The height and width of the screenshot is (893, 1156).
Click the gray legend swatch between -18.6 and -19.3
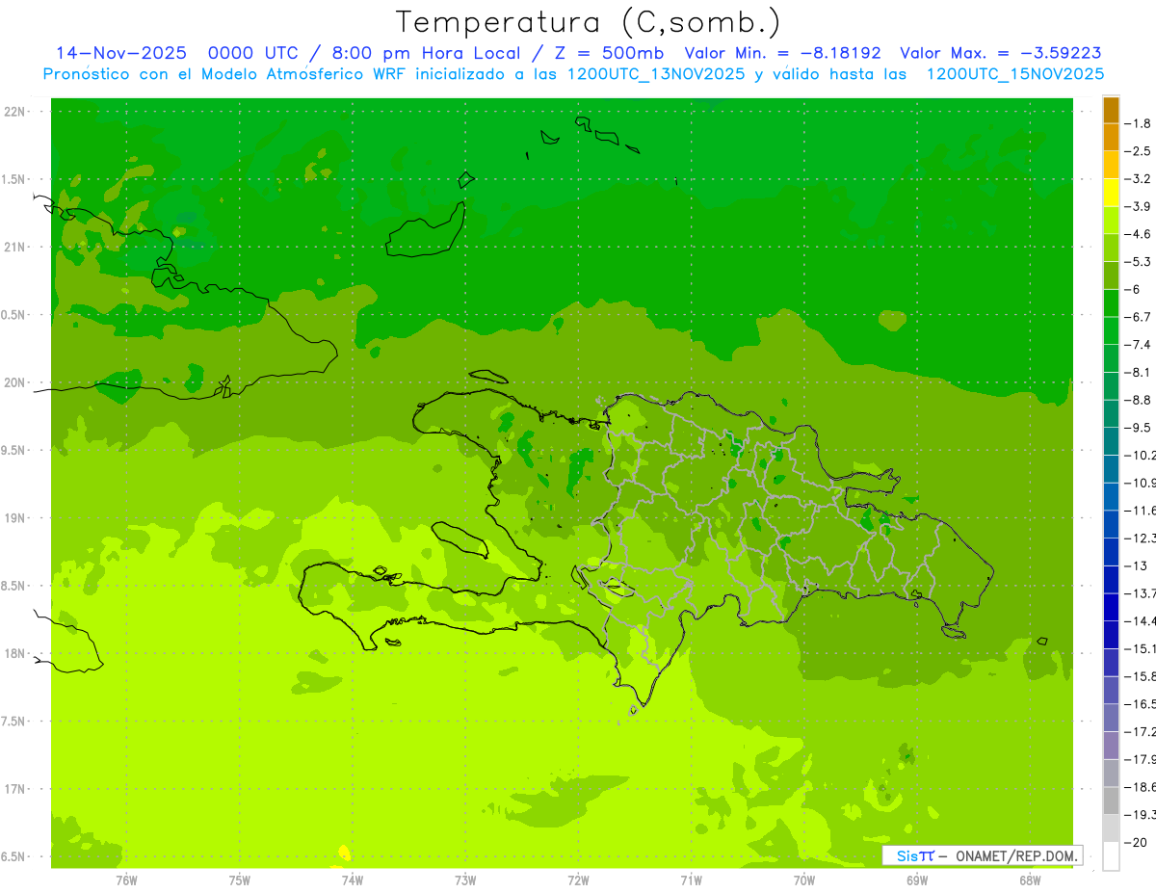pyautogui.click(x=1111, y=800)
